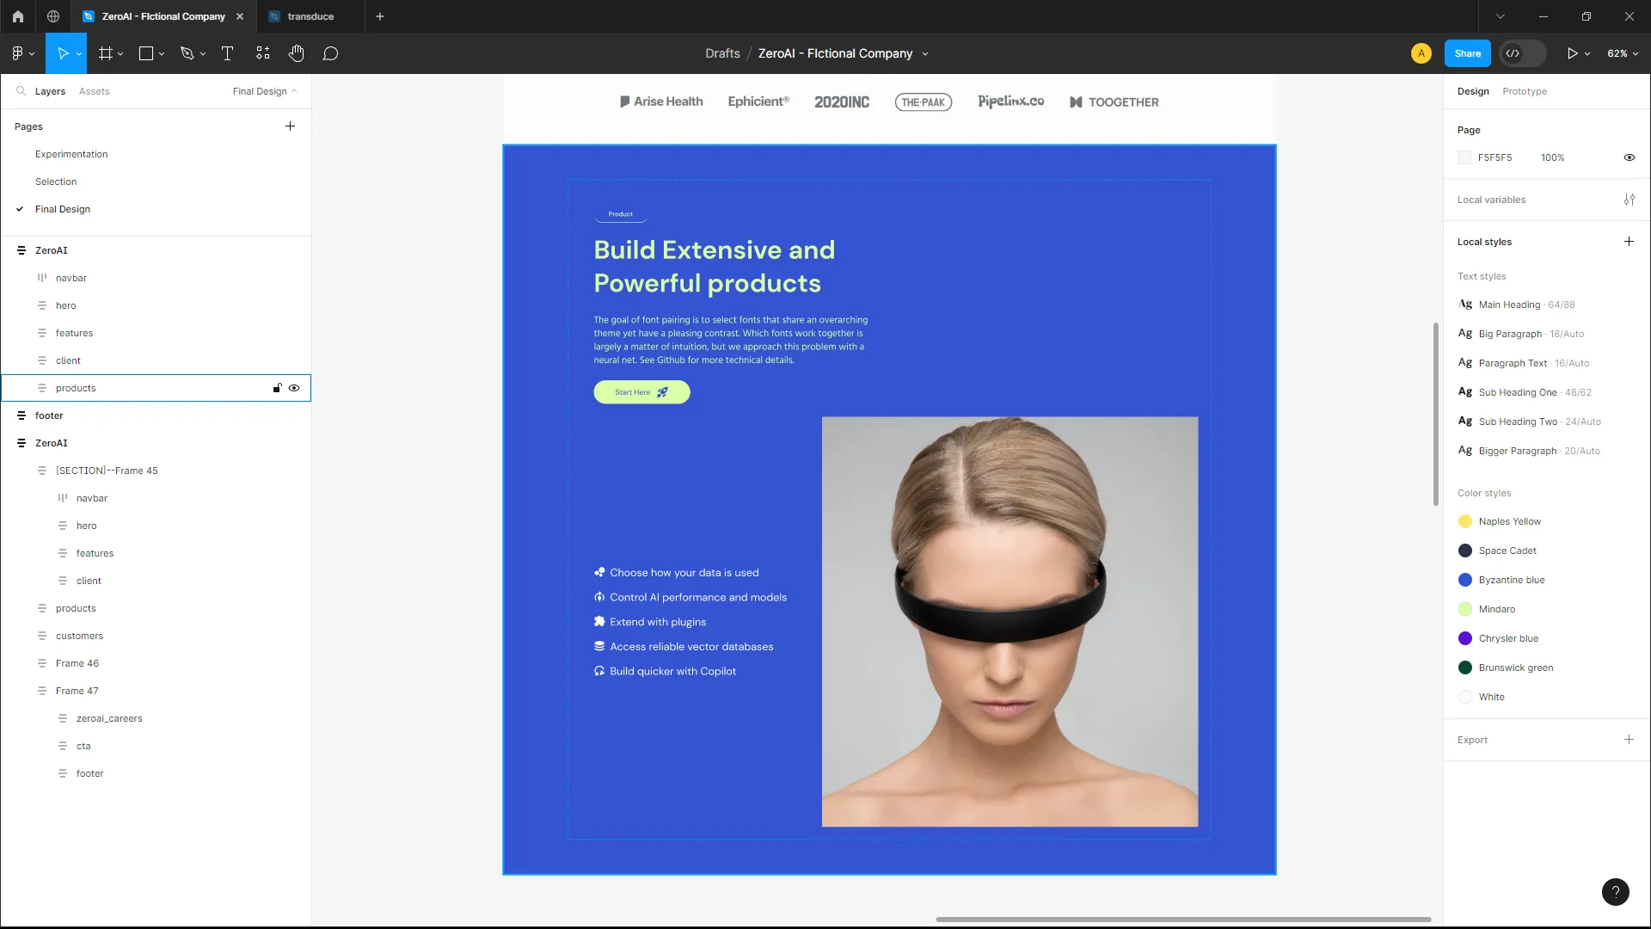Select the Frame tool
Image resolution: width=1651 pixels, height=929 pixels.
(106, 53)
